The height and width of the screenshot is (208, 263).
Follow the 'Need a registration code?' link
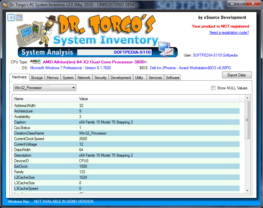tap(229, 32)
